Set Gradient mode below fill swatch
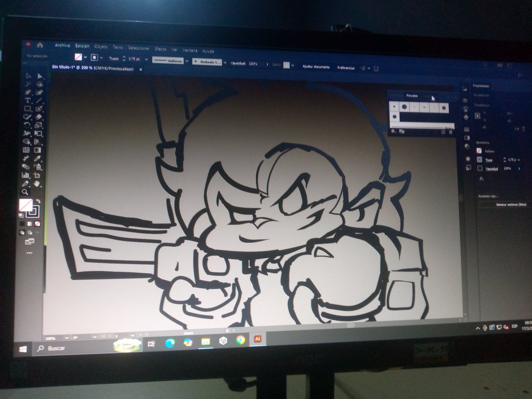This screenshot has width=532, height=399. click(x=30, y=224)
